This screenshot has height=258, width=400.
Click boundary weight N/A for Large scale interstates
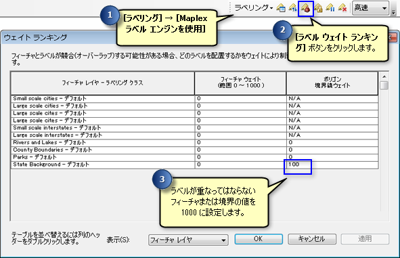pos(332,135)
